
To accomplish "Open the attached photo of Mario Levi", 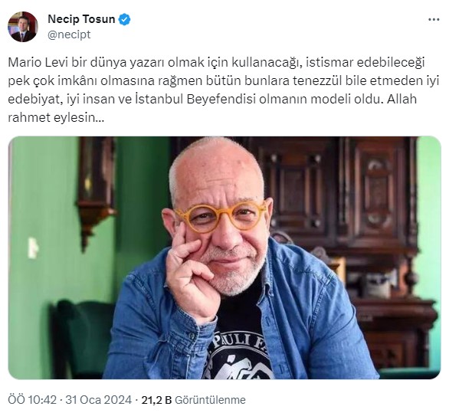I will (224, 257).
